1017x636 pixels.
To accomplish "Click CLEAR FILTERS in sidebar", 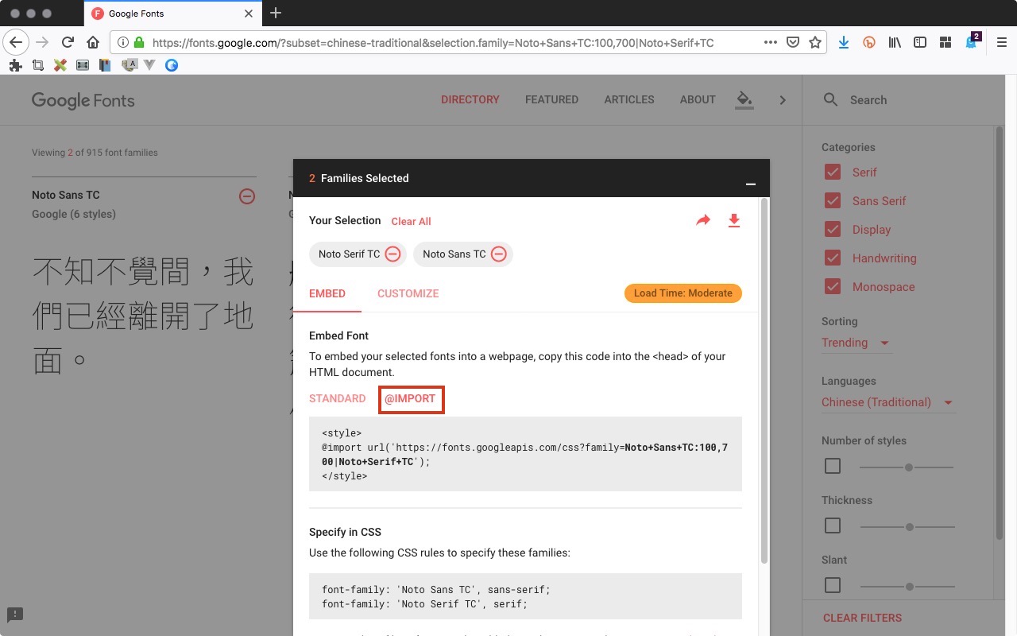I will [x=862, y=618].
